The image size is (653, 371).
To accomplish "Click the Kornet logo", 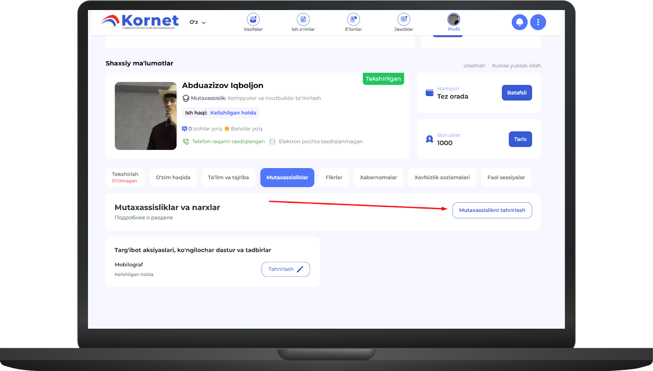I will [x=140, y=21].
